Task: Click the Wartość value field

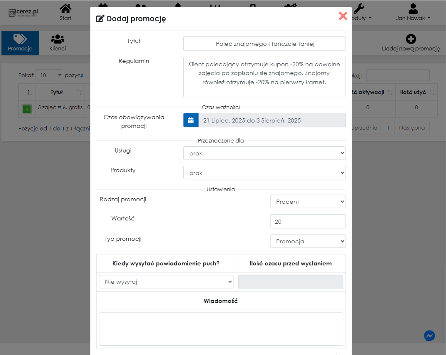Action: [308, 222]
